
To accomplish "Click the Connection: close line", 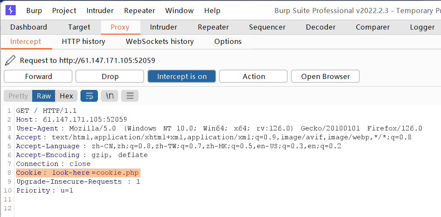I will click(x=53, y=164).
